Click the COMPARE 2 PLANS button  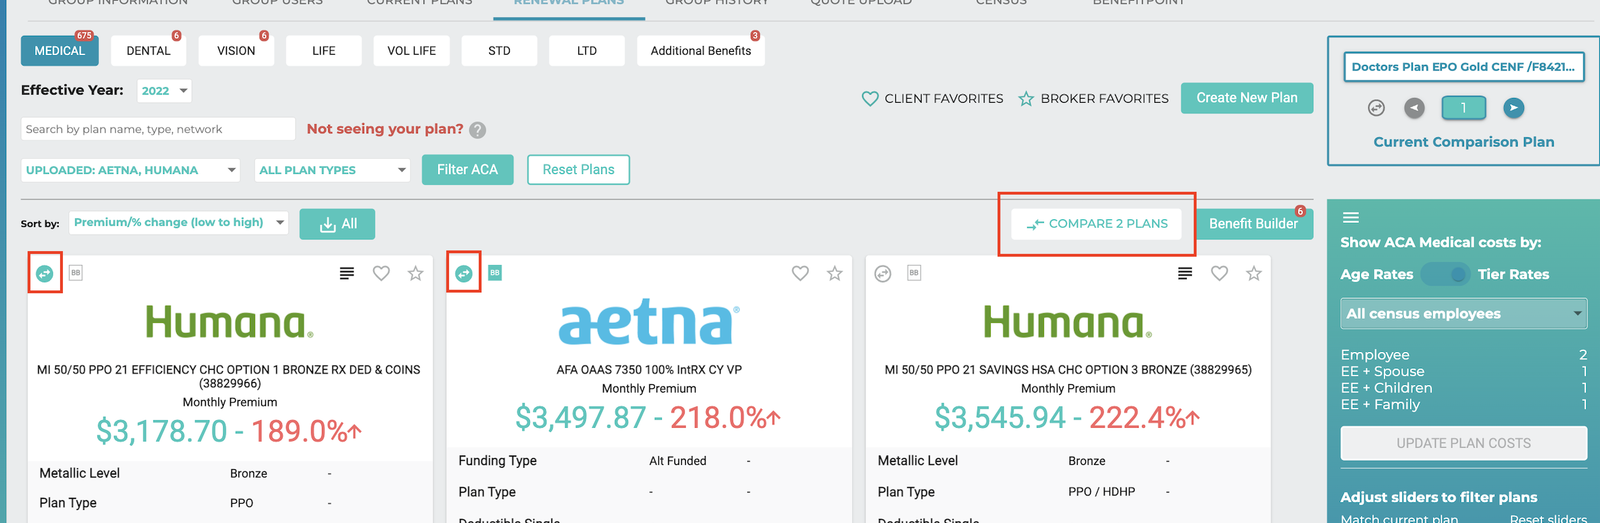click(1096, 224)
